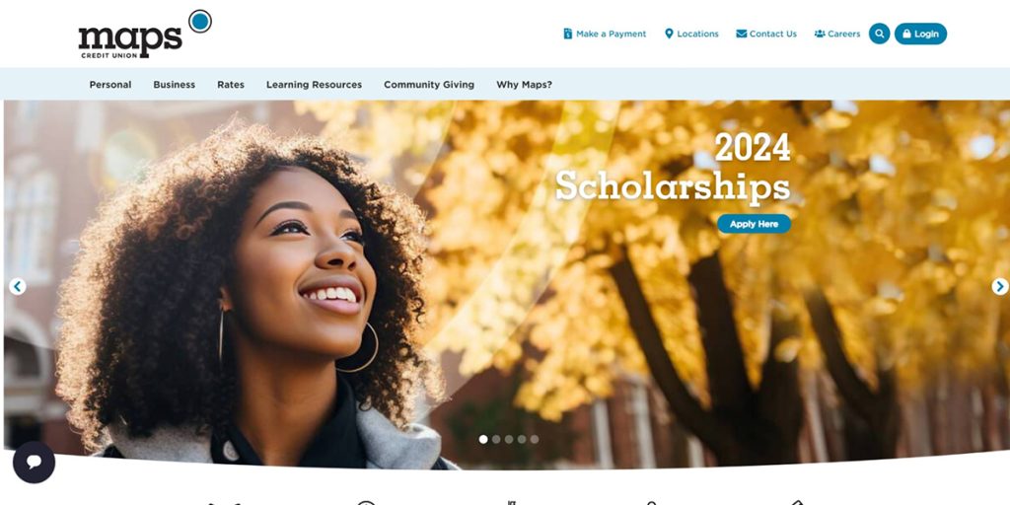Go to previous carousel slide arrow

(18, 287)
